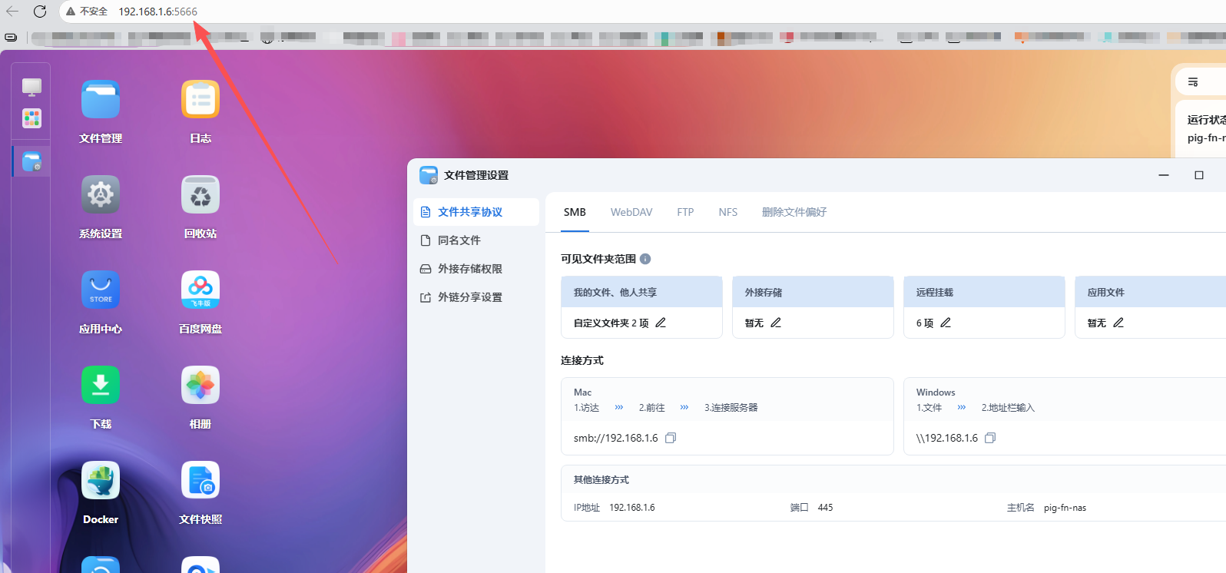This screenshot has width=1226, height=573.
Task: Copy the \\192.168.1.6 Windows address
Action: tap(990, 438)
